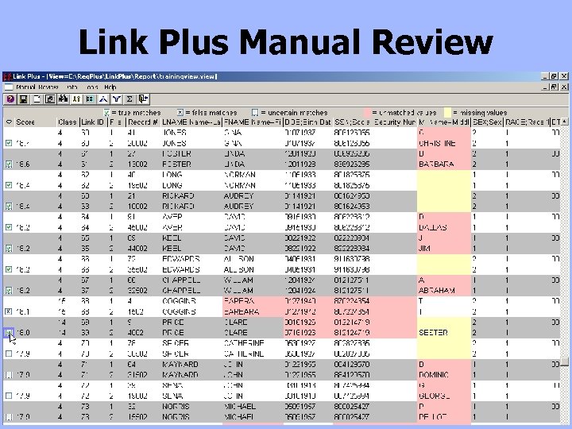Screen dimensions: 572x429
Task: Toggle match checkbox for the CHAPPELL pair
Action: (9, 291)
